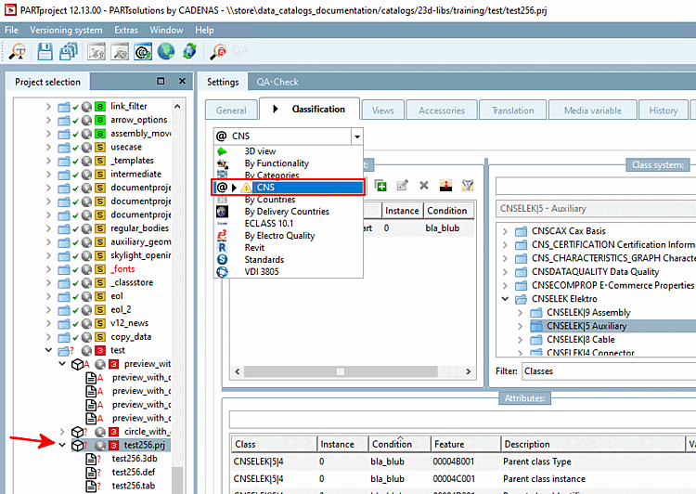Select CNSELEK|8 Cable class
Screen dimensions: 696x494
(x=581, y=340)
